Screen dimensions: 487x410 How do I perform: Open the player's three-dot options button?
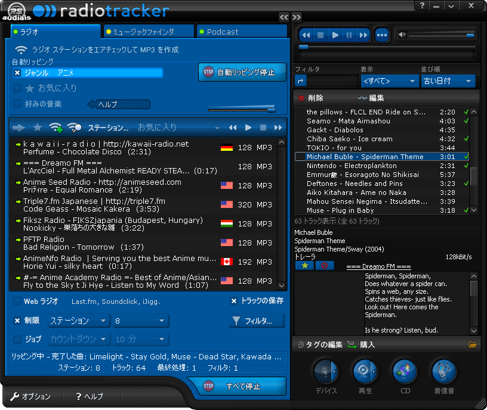[x=382, y=35]
